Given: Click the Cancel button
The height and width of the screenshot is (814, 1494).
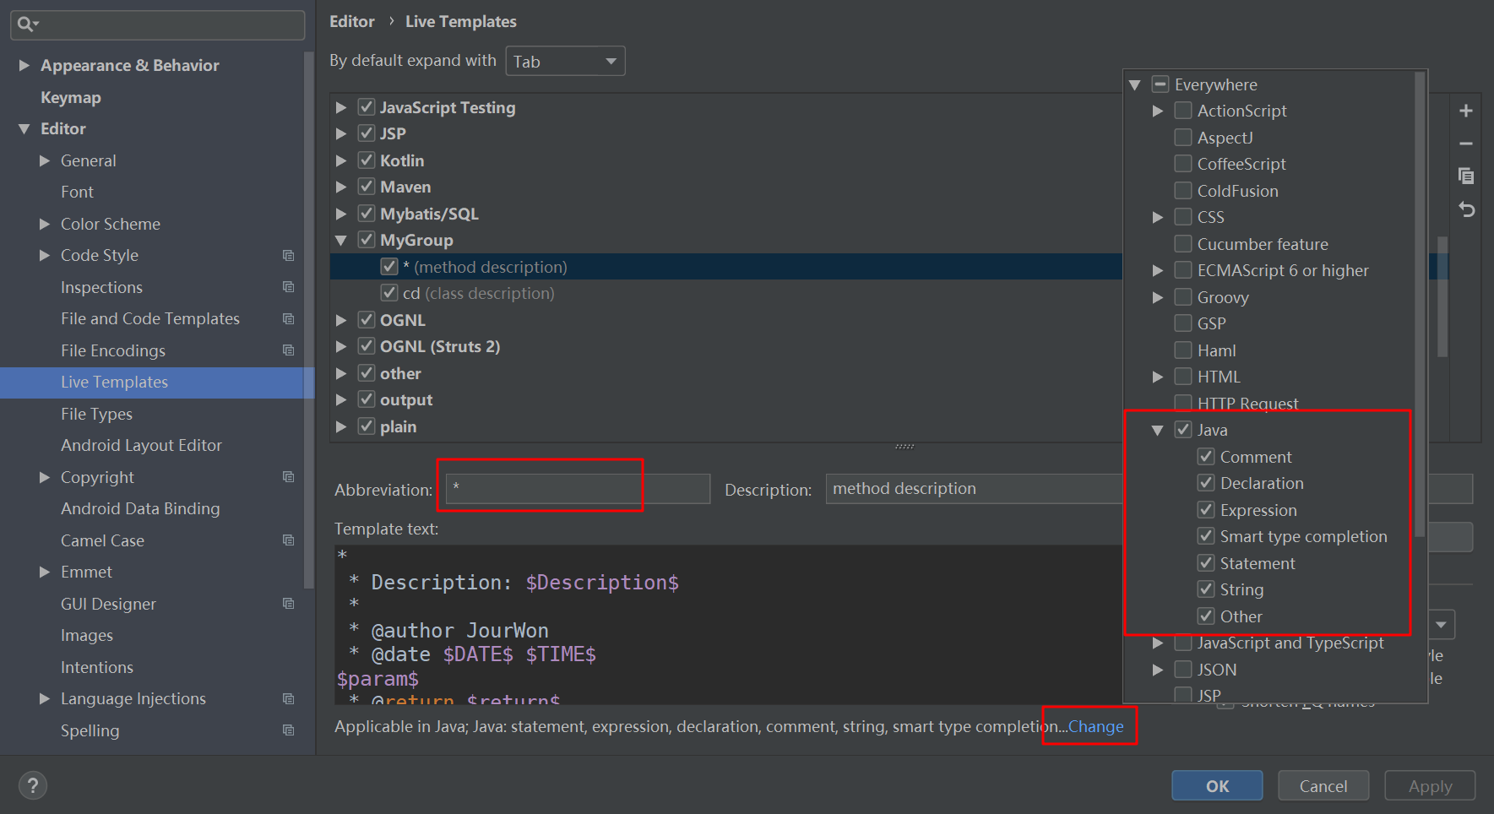Looking at the screenshot, I should [x=1323, y=785].
